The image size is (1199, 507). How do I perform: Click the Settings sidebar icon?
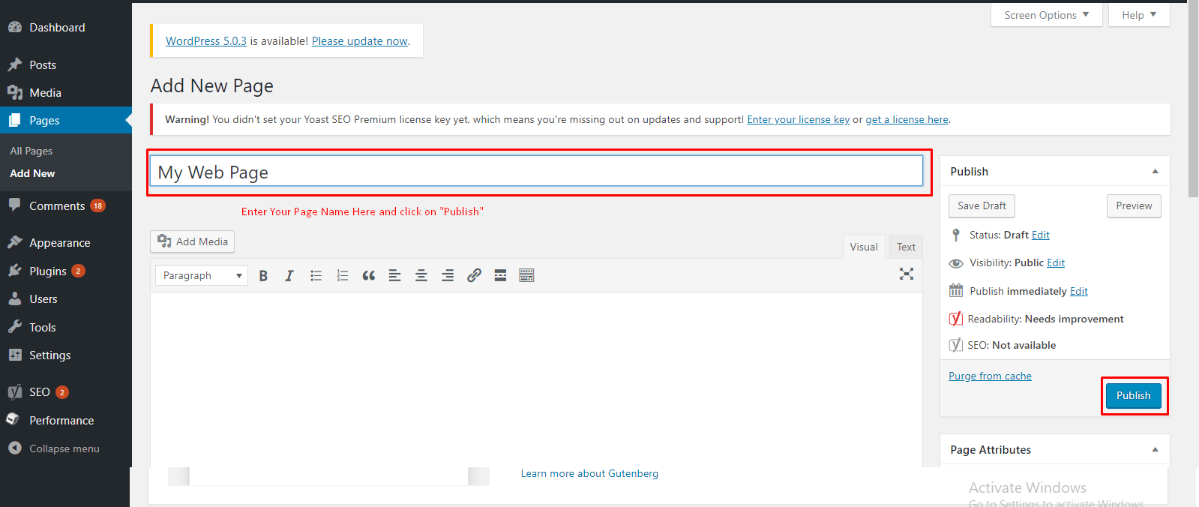15,355
